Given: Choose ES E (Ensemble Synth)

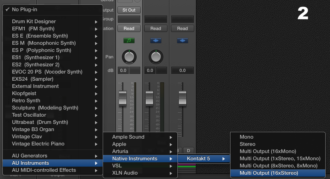Looking at the screenshot, I should [53, 36].
